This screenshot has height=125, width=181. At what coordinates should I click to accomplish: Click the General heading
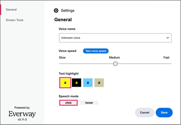(x=63, y=20)
